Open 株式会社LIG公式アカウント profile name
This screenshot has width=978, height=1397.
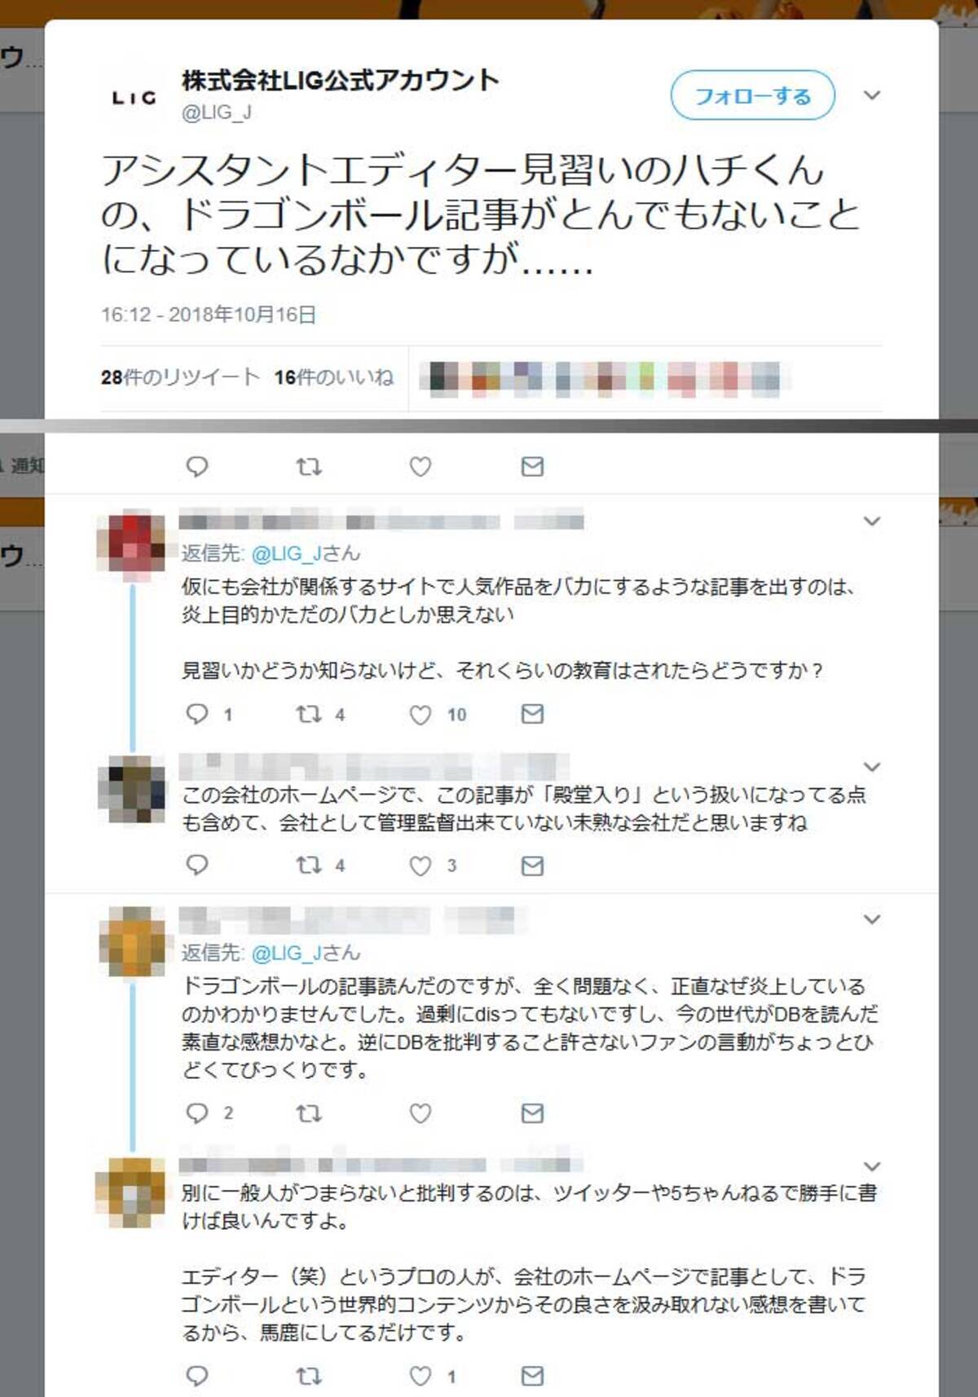point(340,81)
